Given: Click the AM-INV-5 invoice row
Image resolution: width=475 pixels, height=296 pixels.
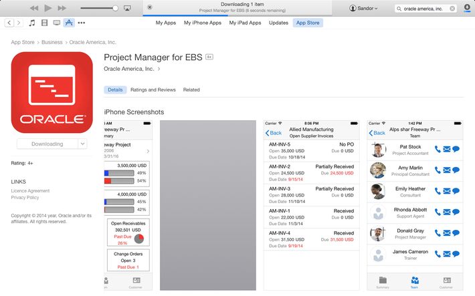Looking at the screenshot, I should click(x=311, y=151).
